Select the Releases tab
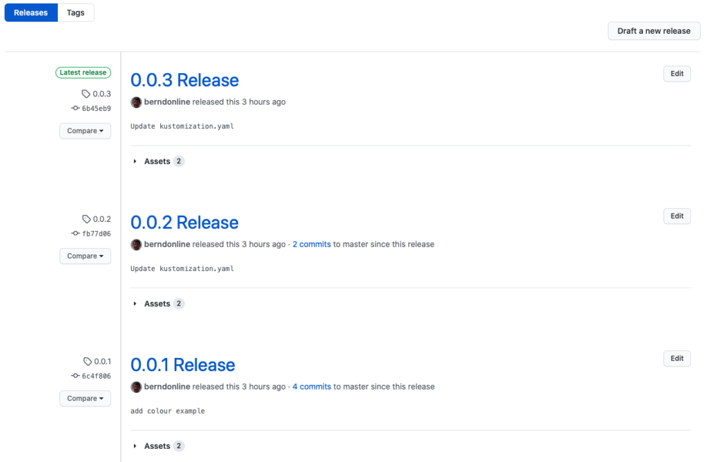 point(30,12)
